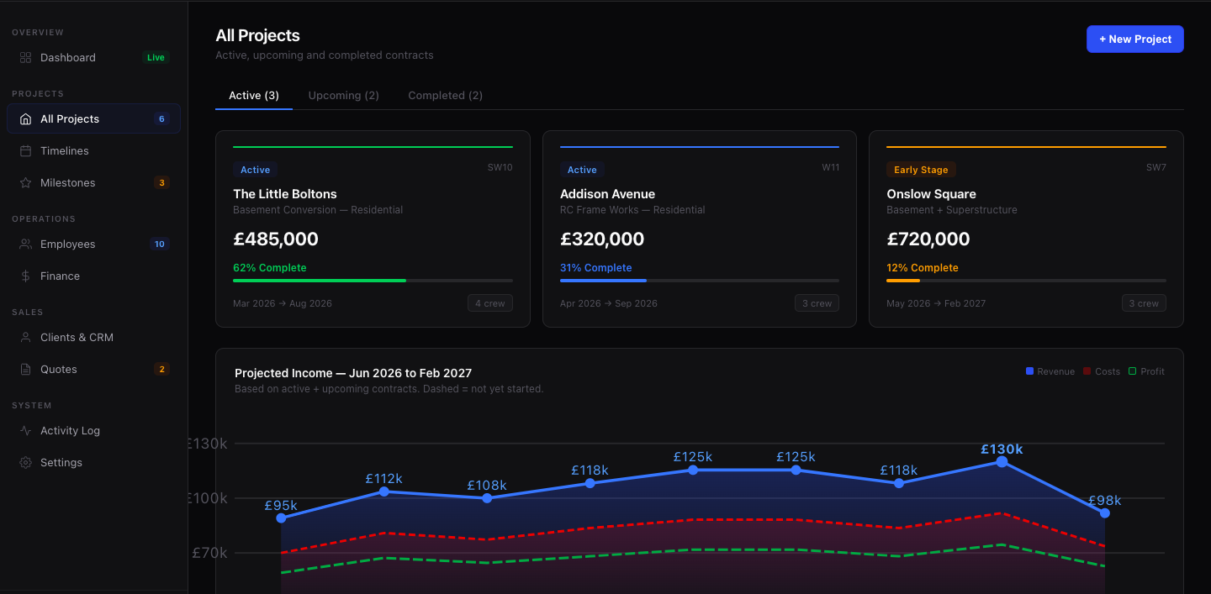Switch to the Upcoming (2) tab
The height and width of the screenshot is (594, 1211).
pos(344,96)
